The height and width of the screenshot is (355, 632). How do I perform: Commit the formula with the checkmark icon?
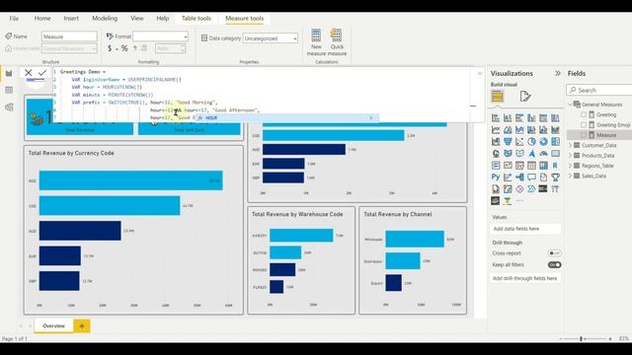(42, 73)
